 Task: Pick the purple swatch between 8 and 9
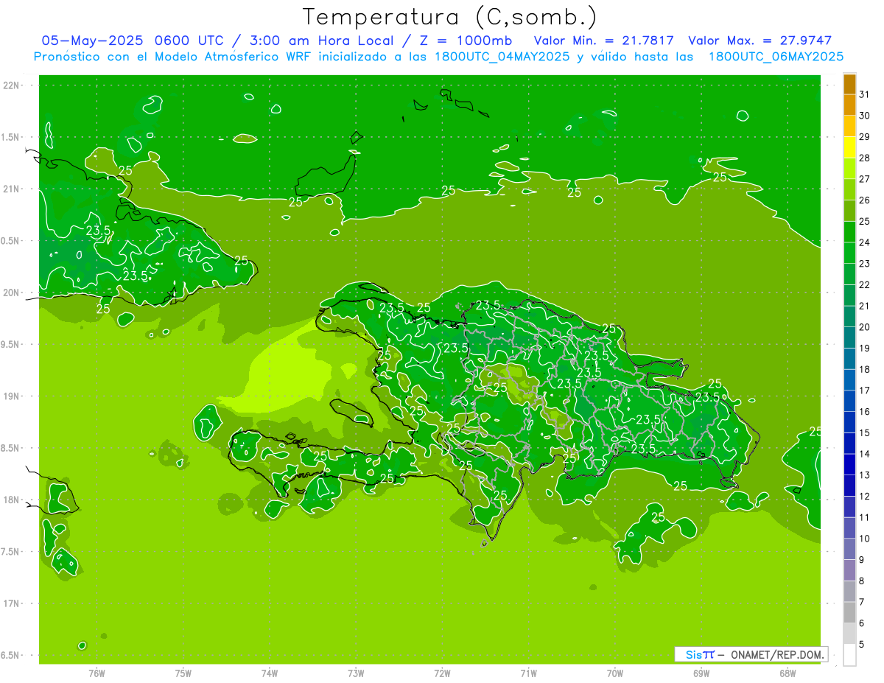[850, 570]
